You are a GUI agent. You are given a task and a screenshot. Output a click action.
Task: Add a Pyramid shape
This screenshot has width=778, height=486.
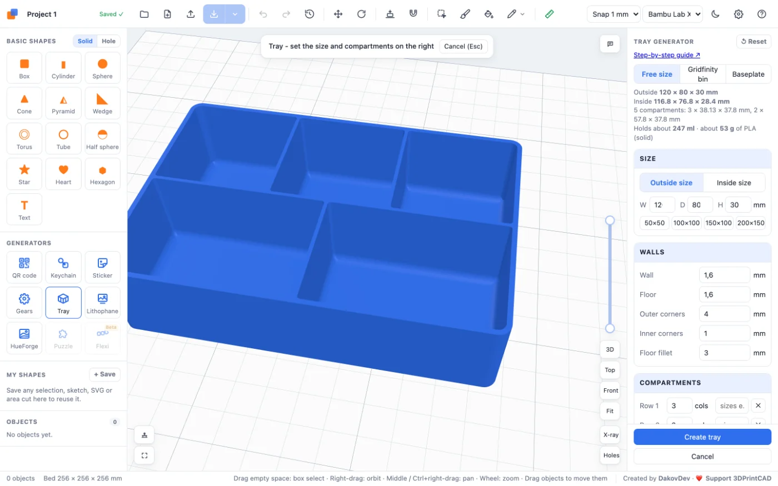(63, 104)
